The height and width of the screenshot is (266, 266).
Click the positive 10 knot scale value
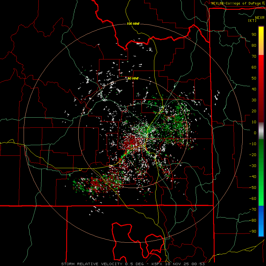tap(254, 122)
